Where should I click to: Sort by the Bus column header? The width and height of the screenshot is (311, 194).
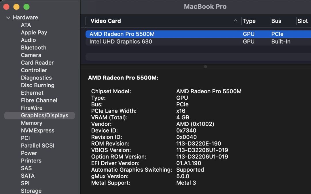coord(276,21)
